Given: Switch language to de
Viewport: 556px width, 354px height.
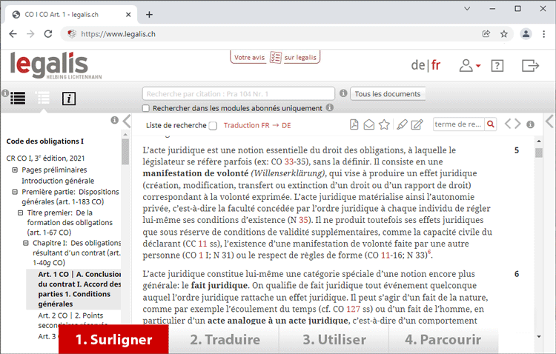Looking at the screenshot, I should point(418,65).
